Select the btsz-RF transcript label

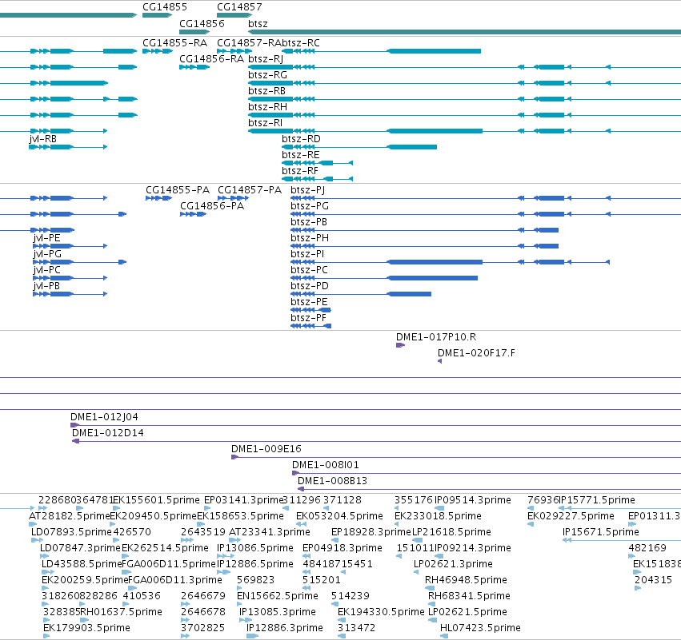(x=300, y=171)
